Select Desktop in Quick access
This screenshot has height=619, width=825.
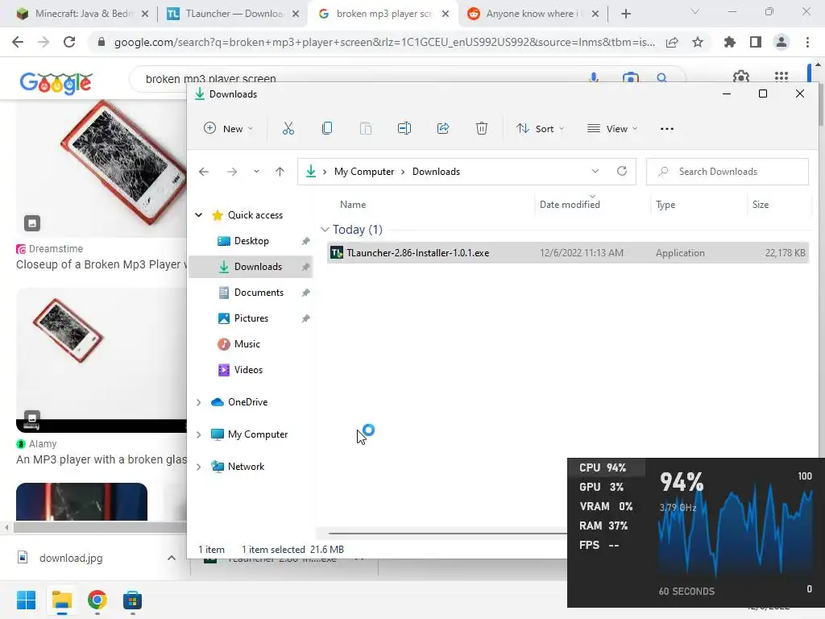pos(251,241)
